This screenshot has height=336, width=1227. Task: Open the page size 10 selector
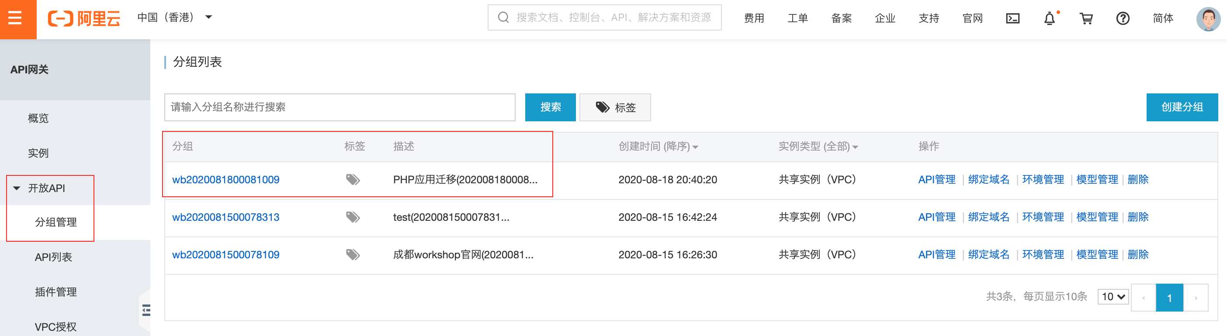pyautogui.click(x=1113, y=296)
